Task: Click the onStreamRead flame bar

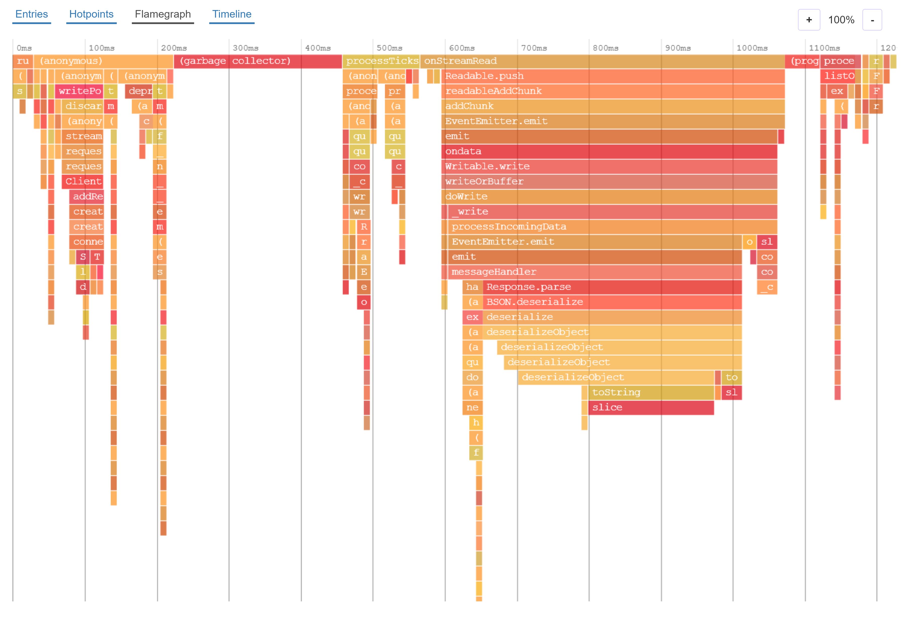Action: pyautogui.click(x=602, y=61)
